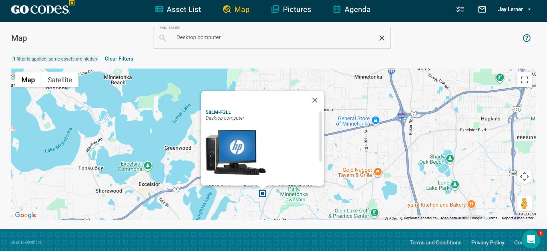
Task: Open the live chat bubble widget
Action: (531, 239)
